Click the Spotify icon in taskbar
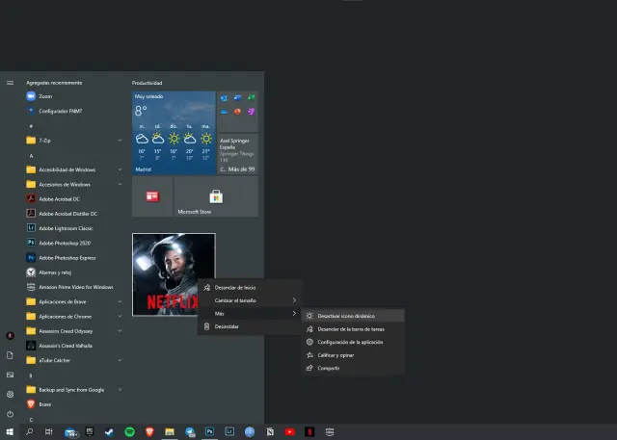617x440 pixels. click(x=129, y=432)
